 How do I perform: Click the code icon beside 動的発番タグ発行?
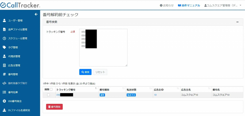pos(4,83)
